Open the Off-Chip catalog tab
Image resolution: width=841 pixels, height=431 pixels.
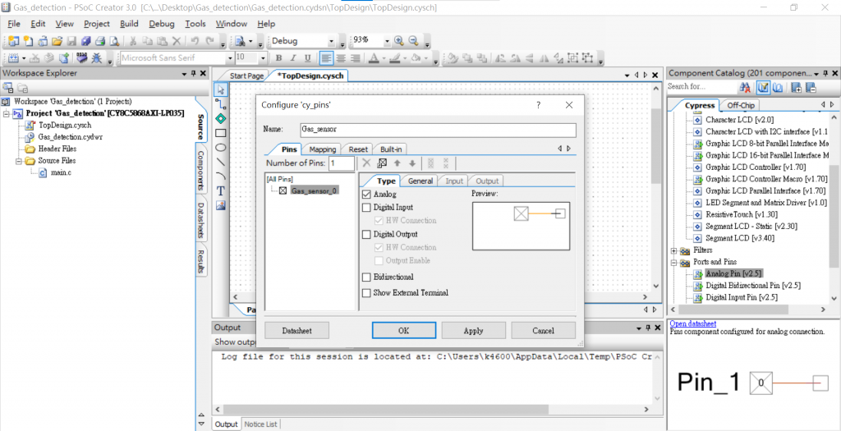click(x=740, y=105)
